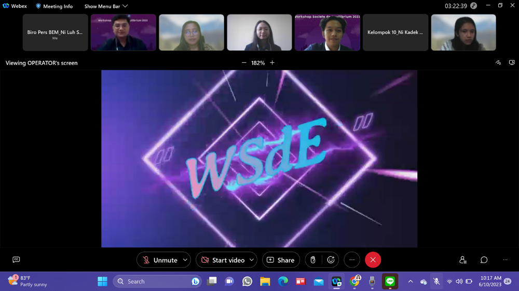Unmute the microphone
This screenshot has height=291, width=519.
coord(160,260)
